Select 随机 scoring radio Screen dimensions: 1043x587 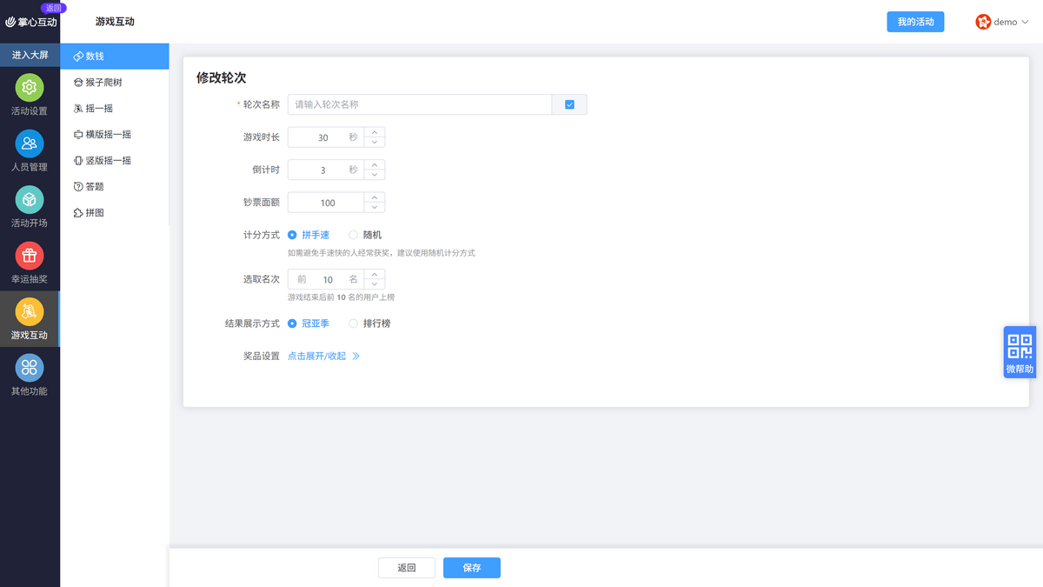pos(353,235)
